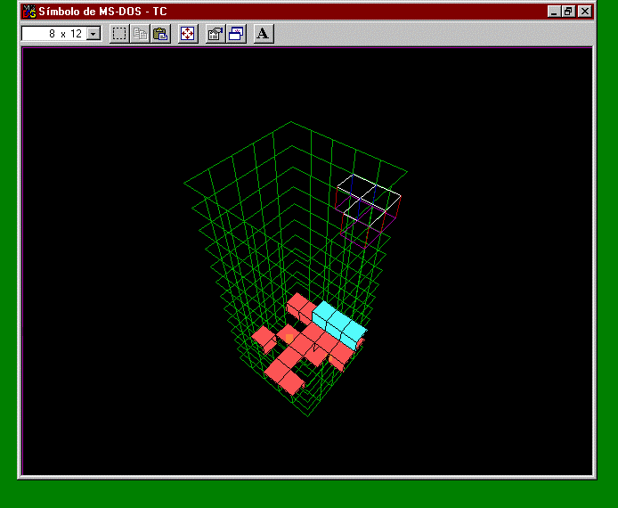618x508 pixels.
Task: Click the white wireframe falling piece
Action: point(368,210)
